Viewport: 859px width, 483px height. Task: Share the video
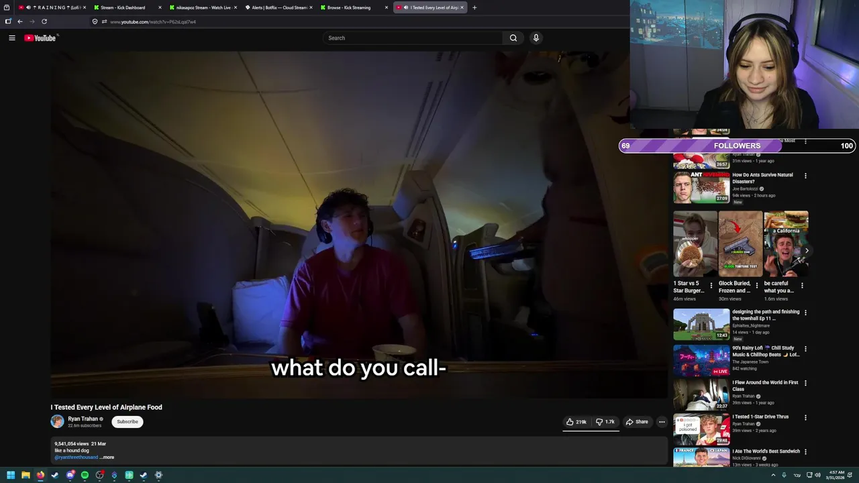click(x=637, y=422)
